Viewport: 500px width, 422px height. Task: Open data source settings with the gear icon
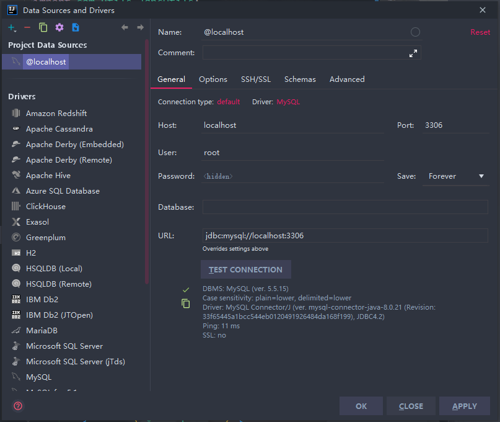point(59,27)
